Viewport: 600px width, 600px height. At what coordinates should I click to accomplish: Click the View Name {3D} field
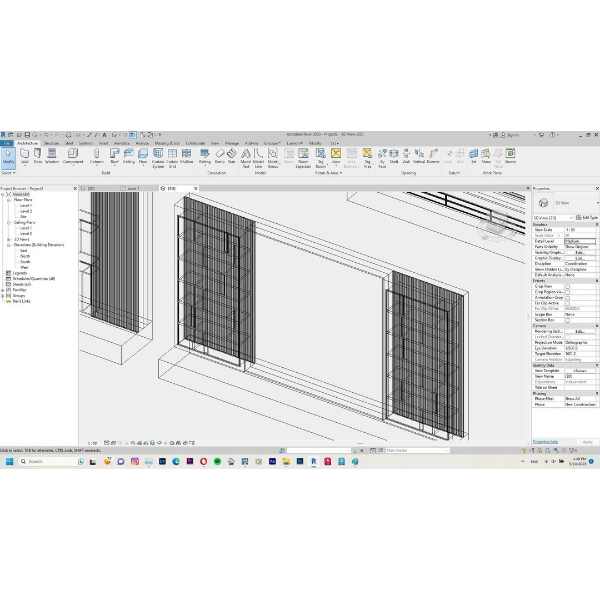[580, 377]
